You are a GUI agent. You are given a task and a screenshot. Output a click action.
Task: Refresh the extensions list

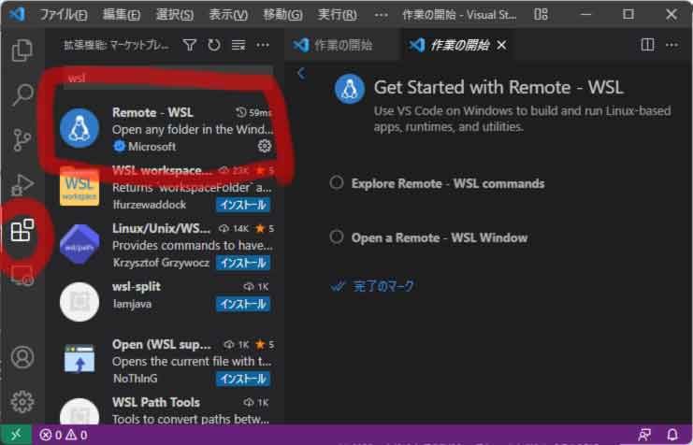[214, 45]
